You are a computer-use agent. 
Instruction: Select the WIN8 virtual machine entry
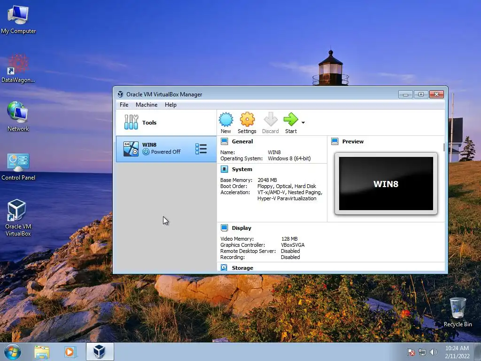[166, 149]
